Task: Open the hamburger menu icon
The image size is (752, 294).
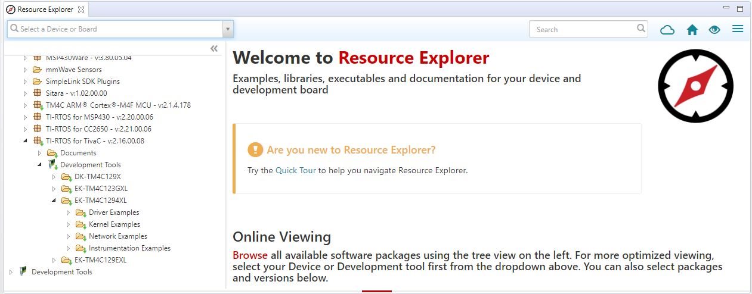Action: coord(738,29)
